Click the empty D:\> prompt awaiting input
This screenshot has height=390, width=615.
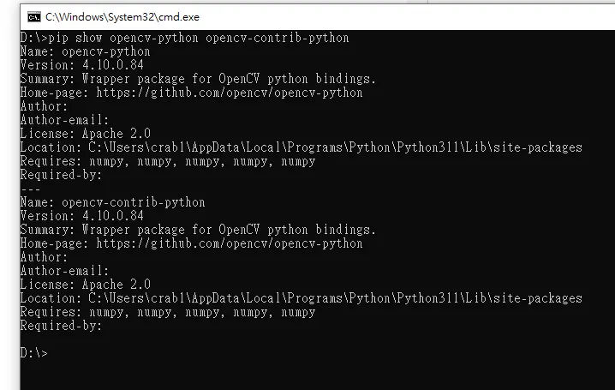pyautogui.click(x=34, y=353)
